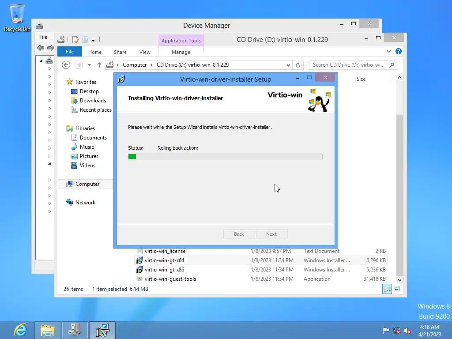Click the Properties quick access toolbar icon
The height and width of the screenshot is (339, 452).
pos(75,40)
